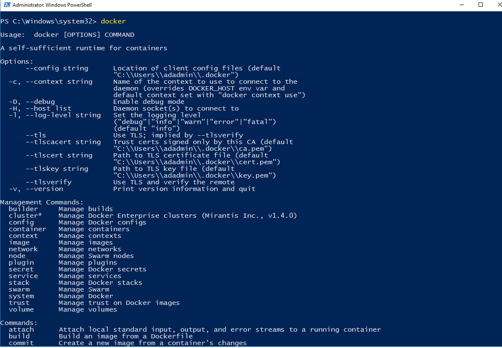
Task: Click the '-v, --version' option
Action: (x=36, y=189)
